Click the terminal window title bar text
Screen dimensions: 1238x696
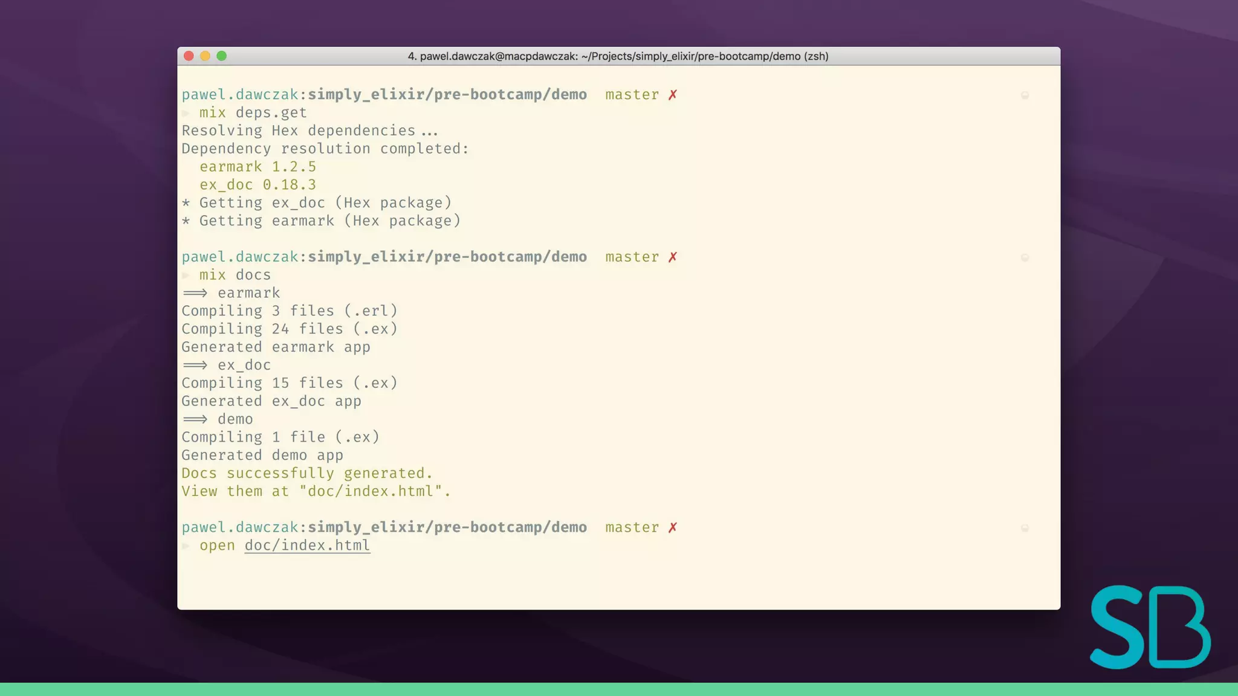618,56
